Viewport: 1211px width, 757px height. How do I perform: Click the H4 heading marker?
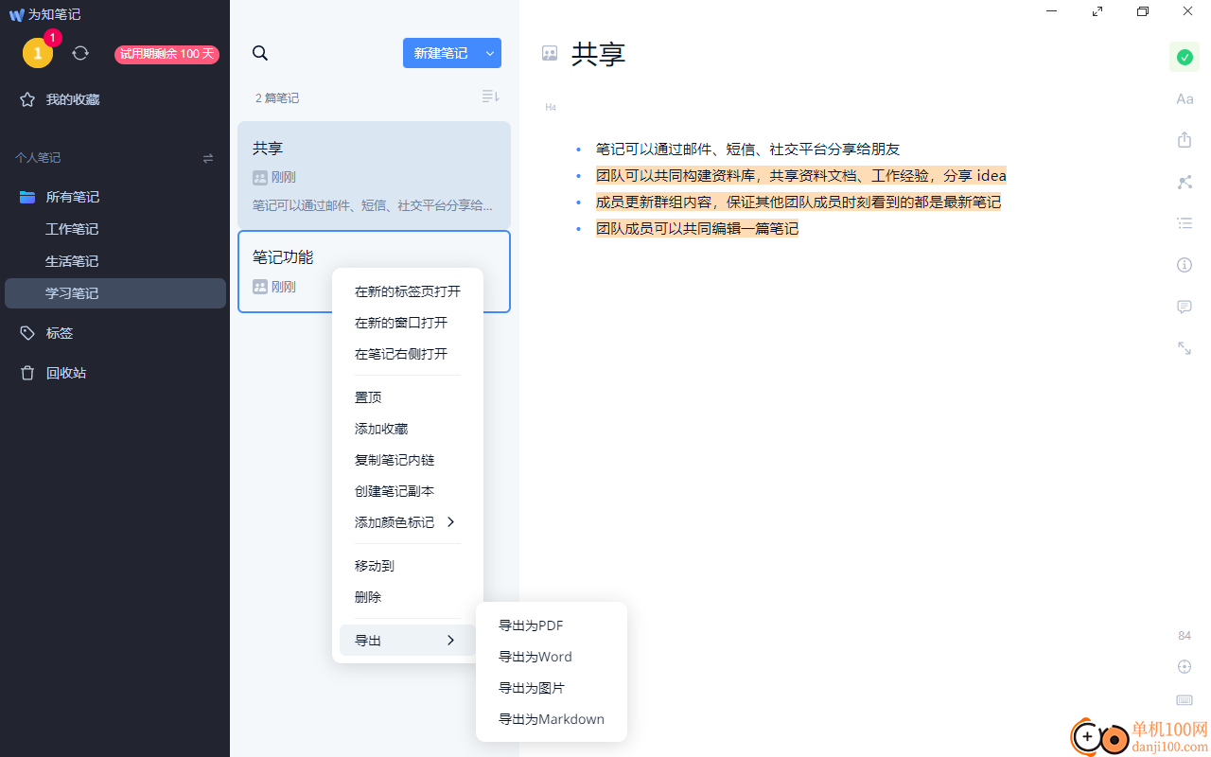pyautogui.click(x=551, y=108)
